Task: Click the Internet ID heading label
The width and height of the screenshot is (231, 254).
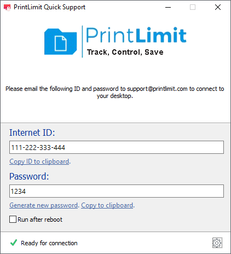Action: click(x=32, y=132)
